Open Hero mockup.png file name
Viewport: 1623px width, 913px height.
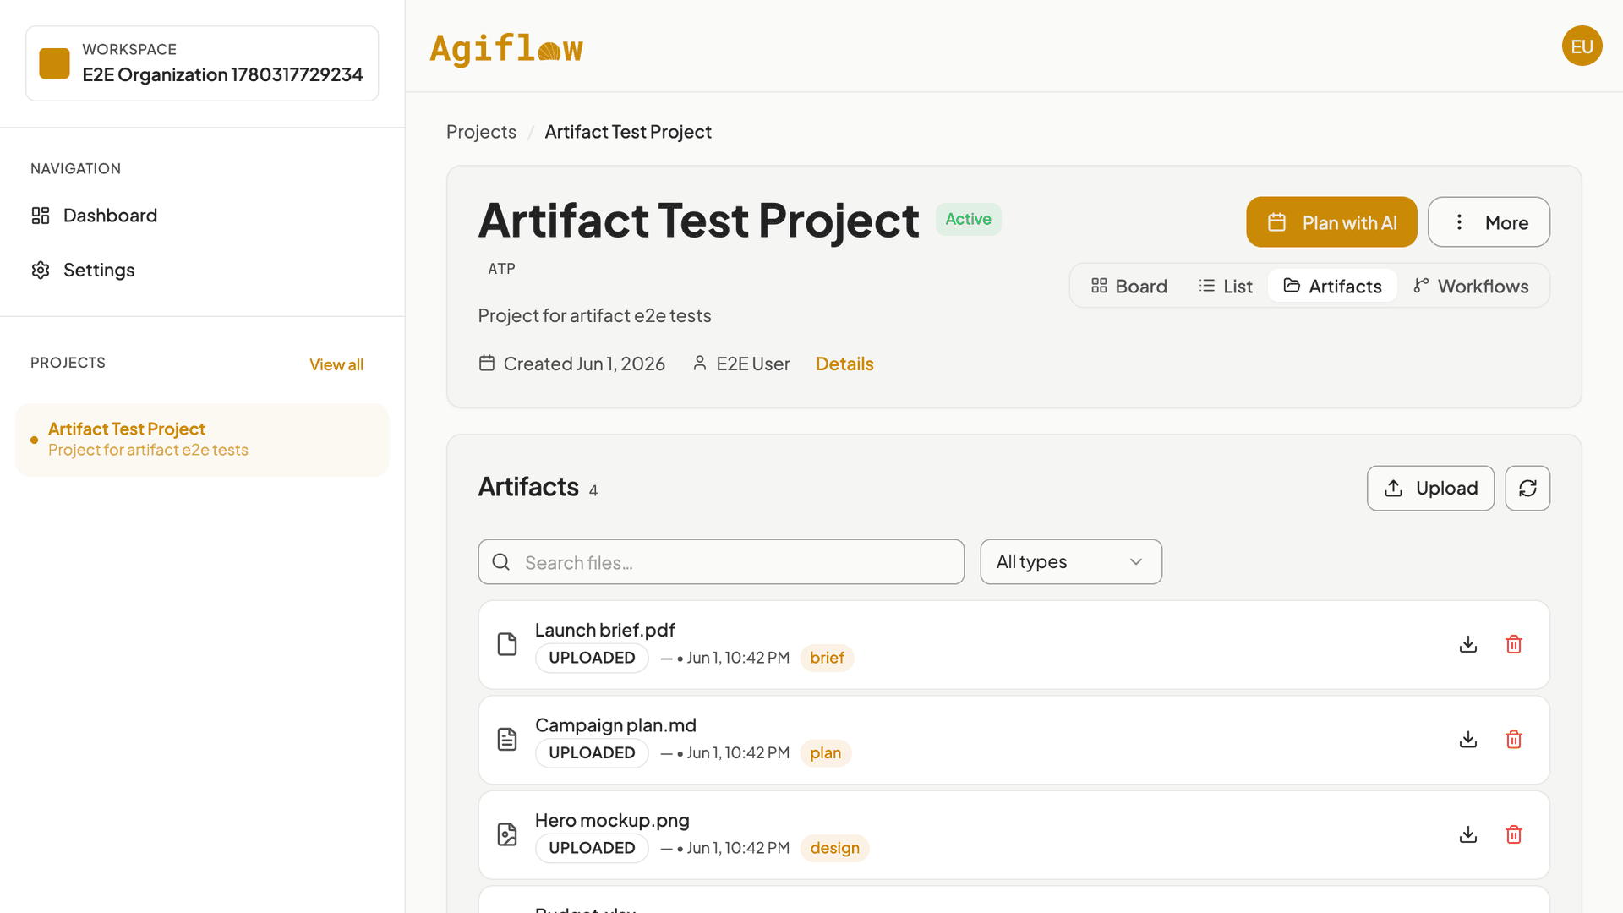[x=612, y=820]
